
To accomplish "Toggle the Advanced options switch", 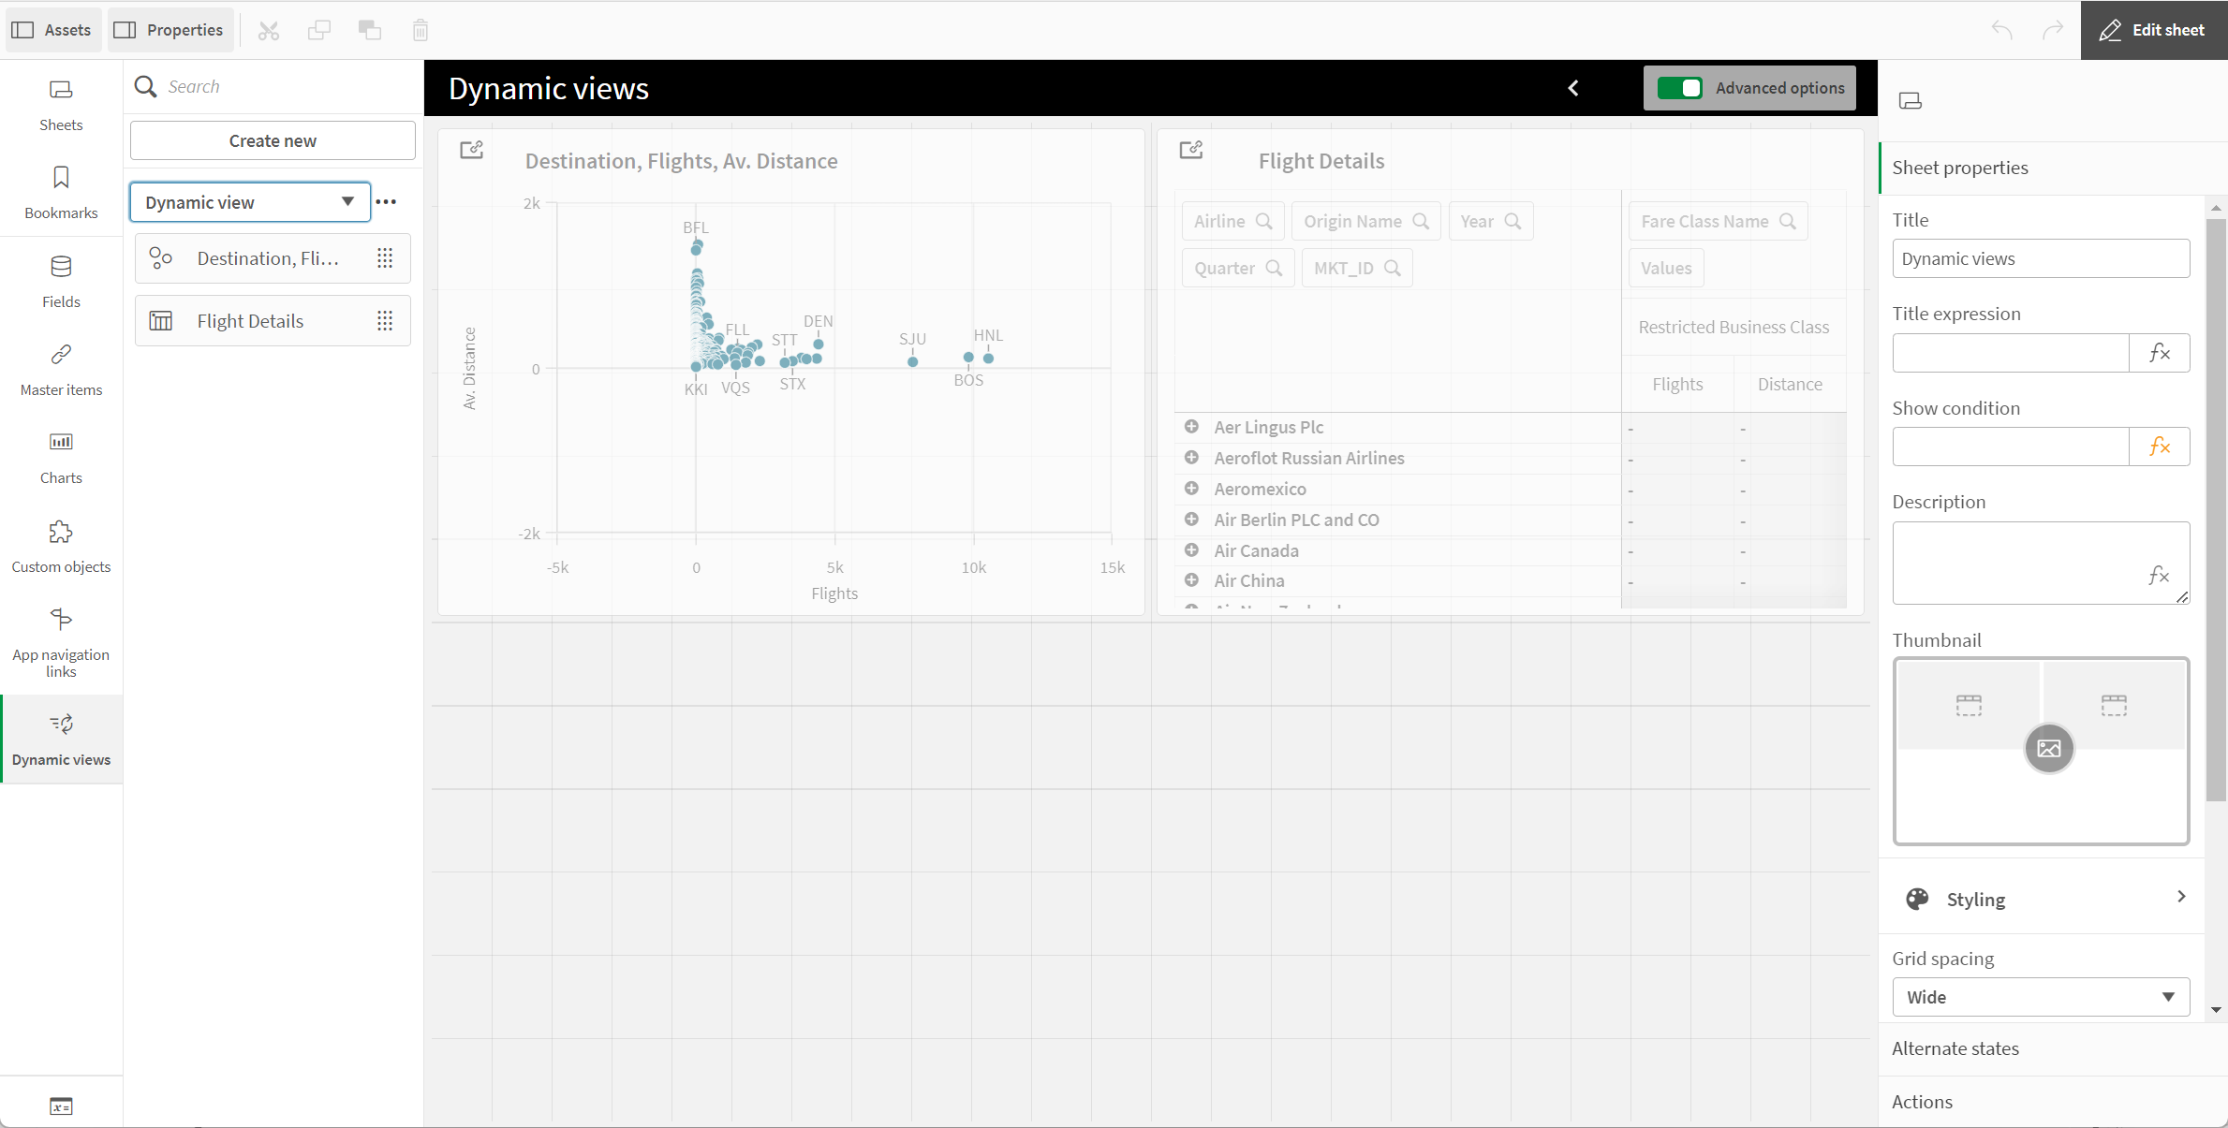I will pos(1679,88).
